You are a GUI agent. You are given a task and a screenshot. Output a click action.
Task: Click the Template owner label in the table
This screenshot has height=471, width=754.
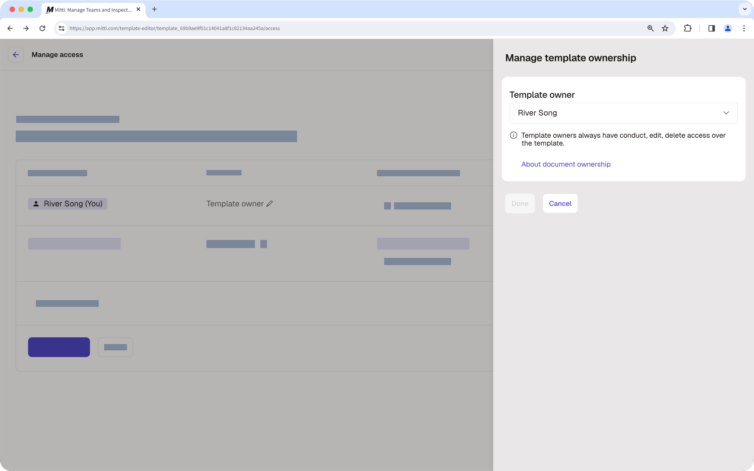pos(235,204)
